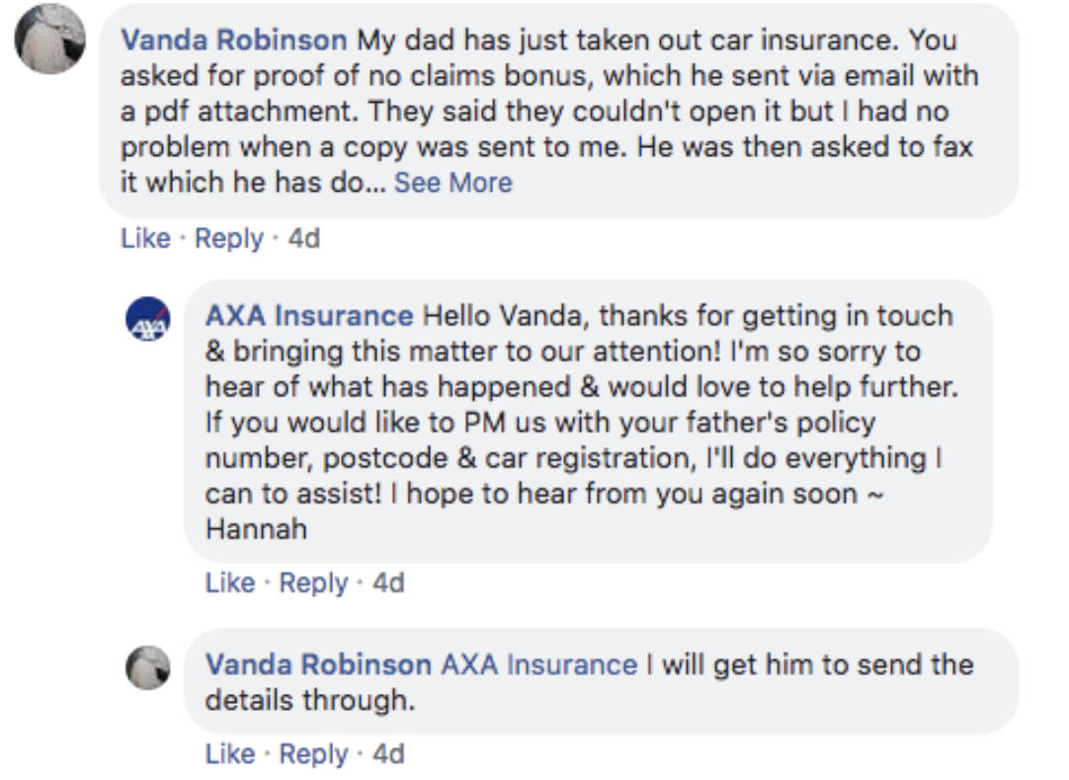Click the 'details through.' text in Vanda's reply
1069x780 pixels.
[x=310, y=700]
